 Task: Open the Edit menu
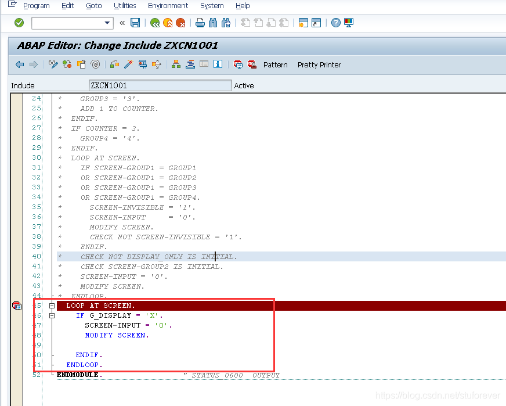(68, 5)
